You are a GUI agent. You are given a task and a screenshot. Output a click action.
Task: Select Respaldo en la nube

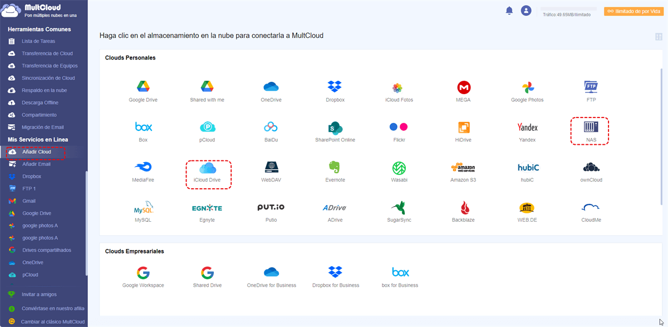[x=43, y=90]
